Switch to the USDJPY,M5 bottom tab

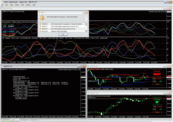pyautogui.click(x=34, y=120)
